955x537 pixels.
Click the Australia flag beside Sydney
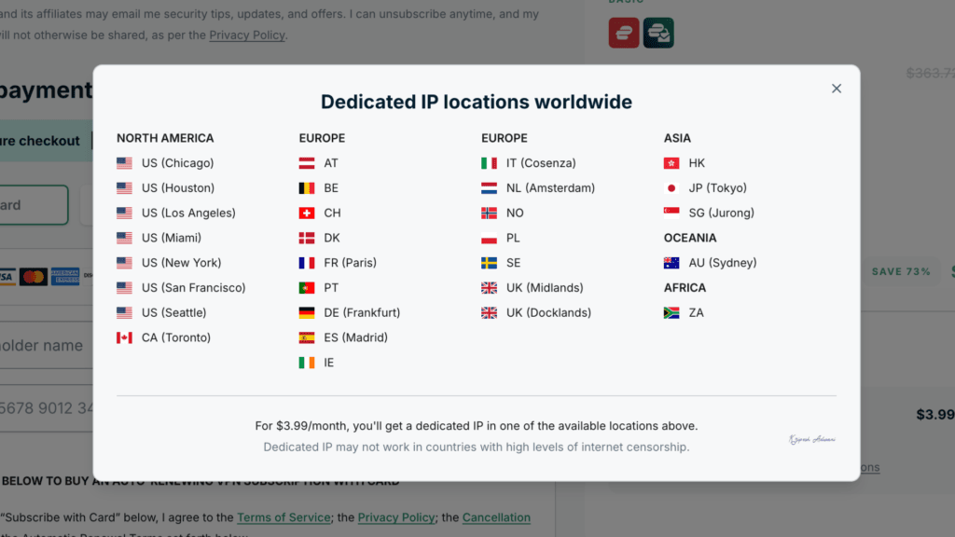click(671, 263)
